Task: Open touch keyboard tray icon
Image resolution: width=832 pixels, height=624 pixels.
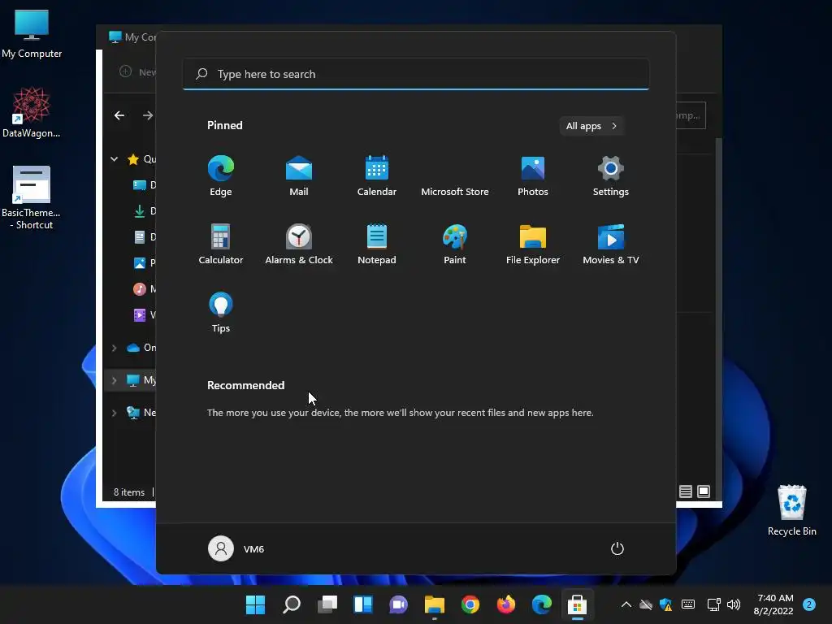Action: pyautogui.click(x=688, y=604)
